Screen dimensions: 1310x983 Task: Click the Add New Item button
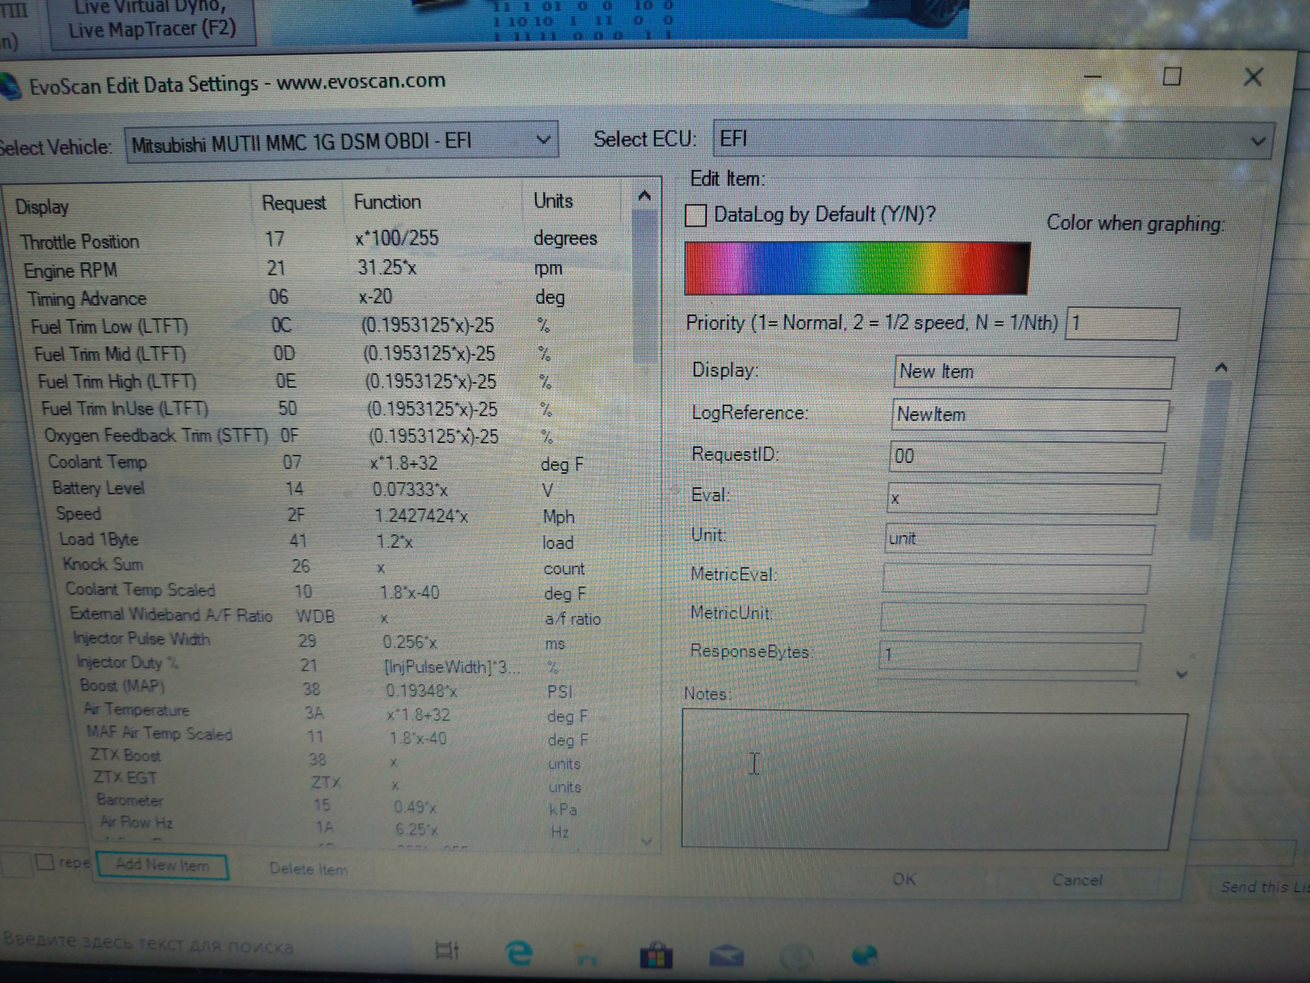[162, 866]
